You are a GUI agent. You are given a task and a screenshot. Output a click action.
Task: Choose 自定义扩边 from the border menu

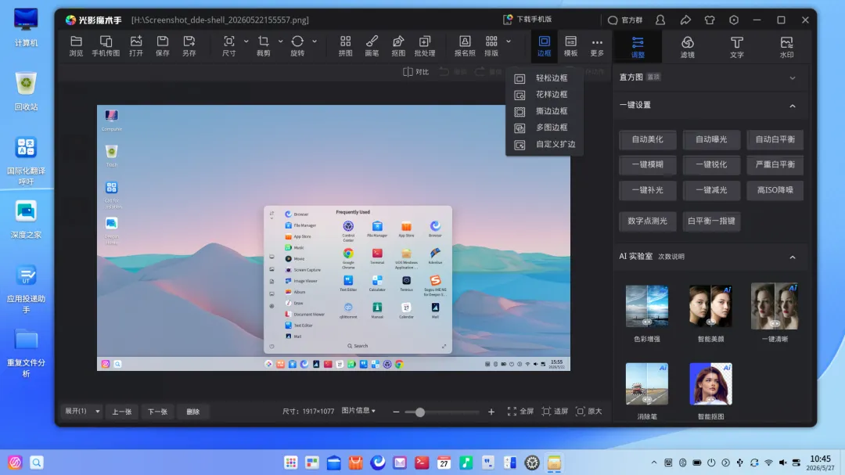coord(545,145)
